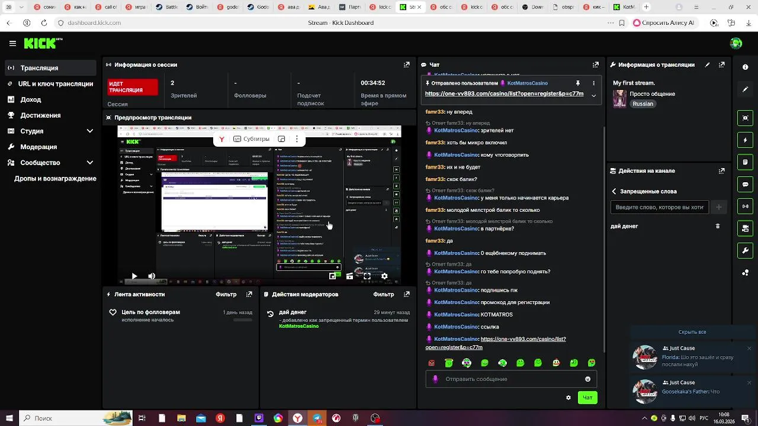Viewport: 758px width, 426px height.
Task: Focus the Отправить сообщение input
Action: point(511,379)
